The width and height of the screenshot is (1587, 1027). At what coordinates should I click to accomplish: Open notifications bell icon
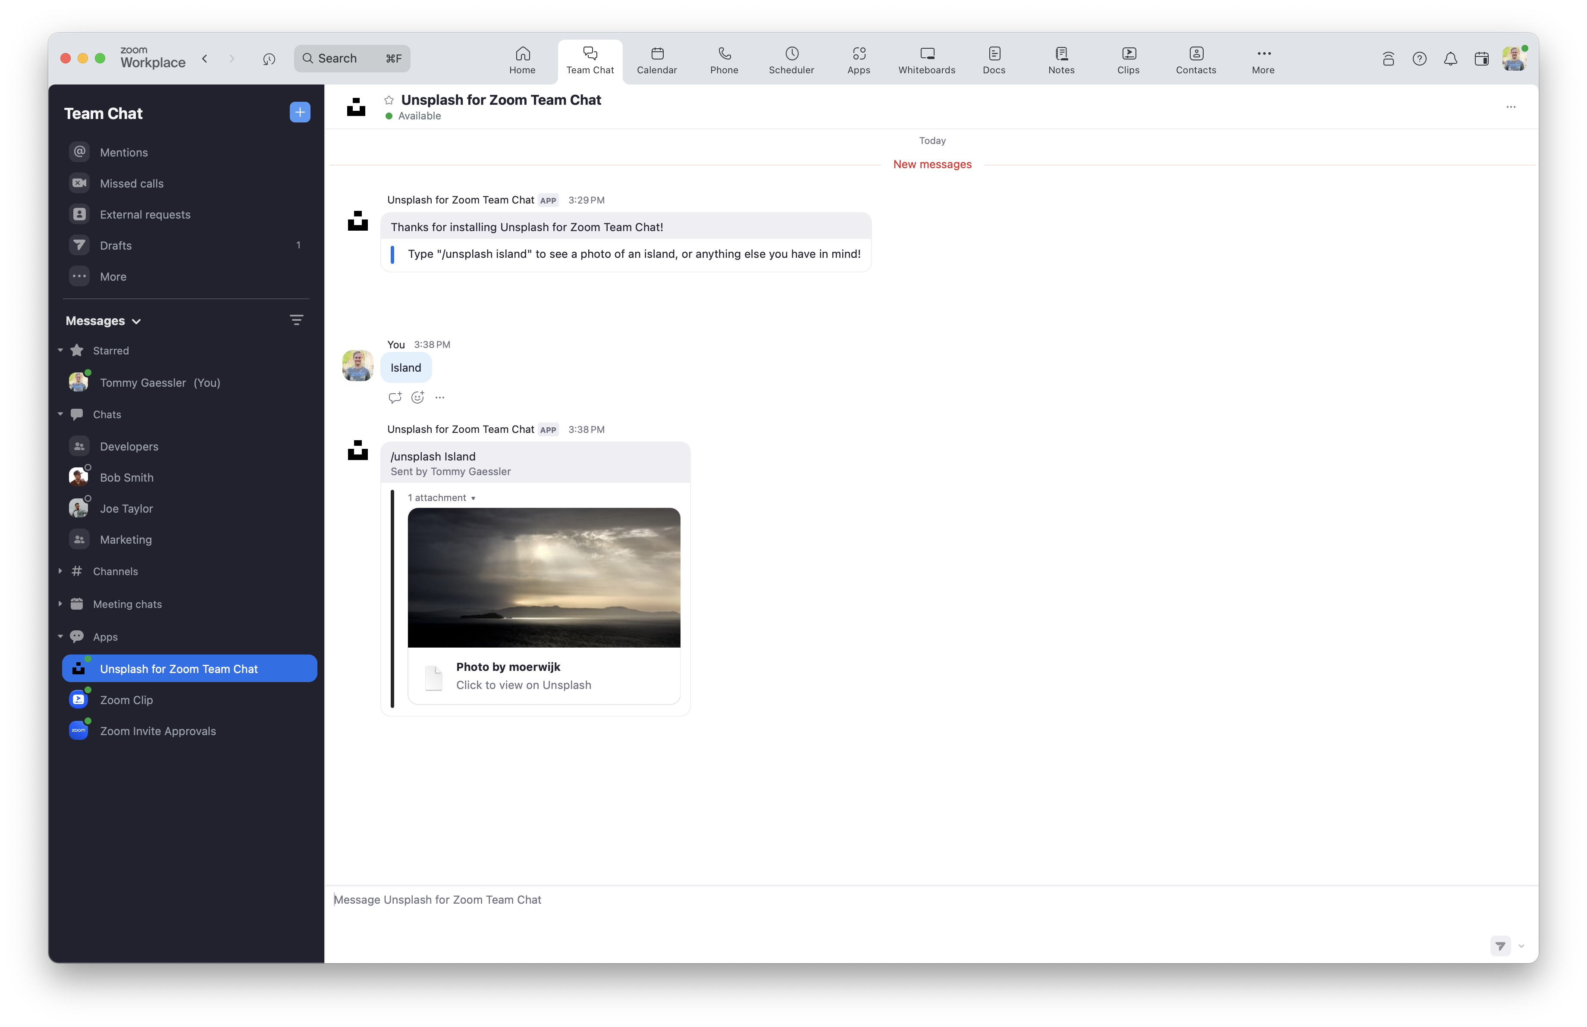coord(1450,59)
